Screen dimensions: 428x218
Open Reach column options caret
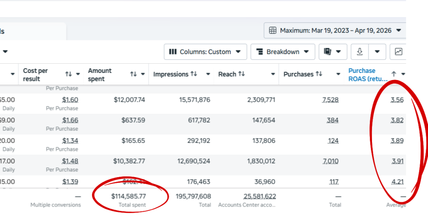point(273,74)
